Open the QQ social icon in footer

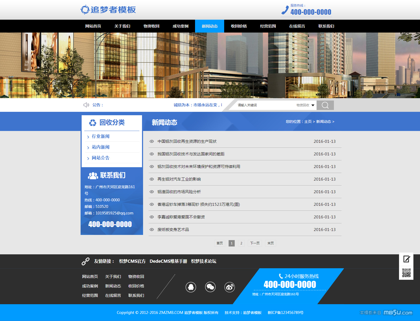pyautogui.click(x=191, y=287)
